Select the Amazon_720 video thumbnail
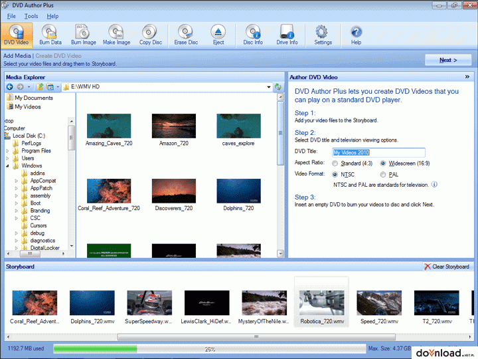 pyautogui.click(x=174, y=130)
